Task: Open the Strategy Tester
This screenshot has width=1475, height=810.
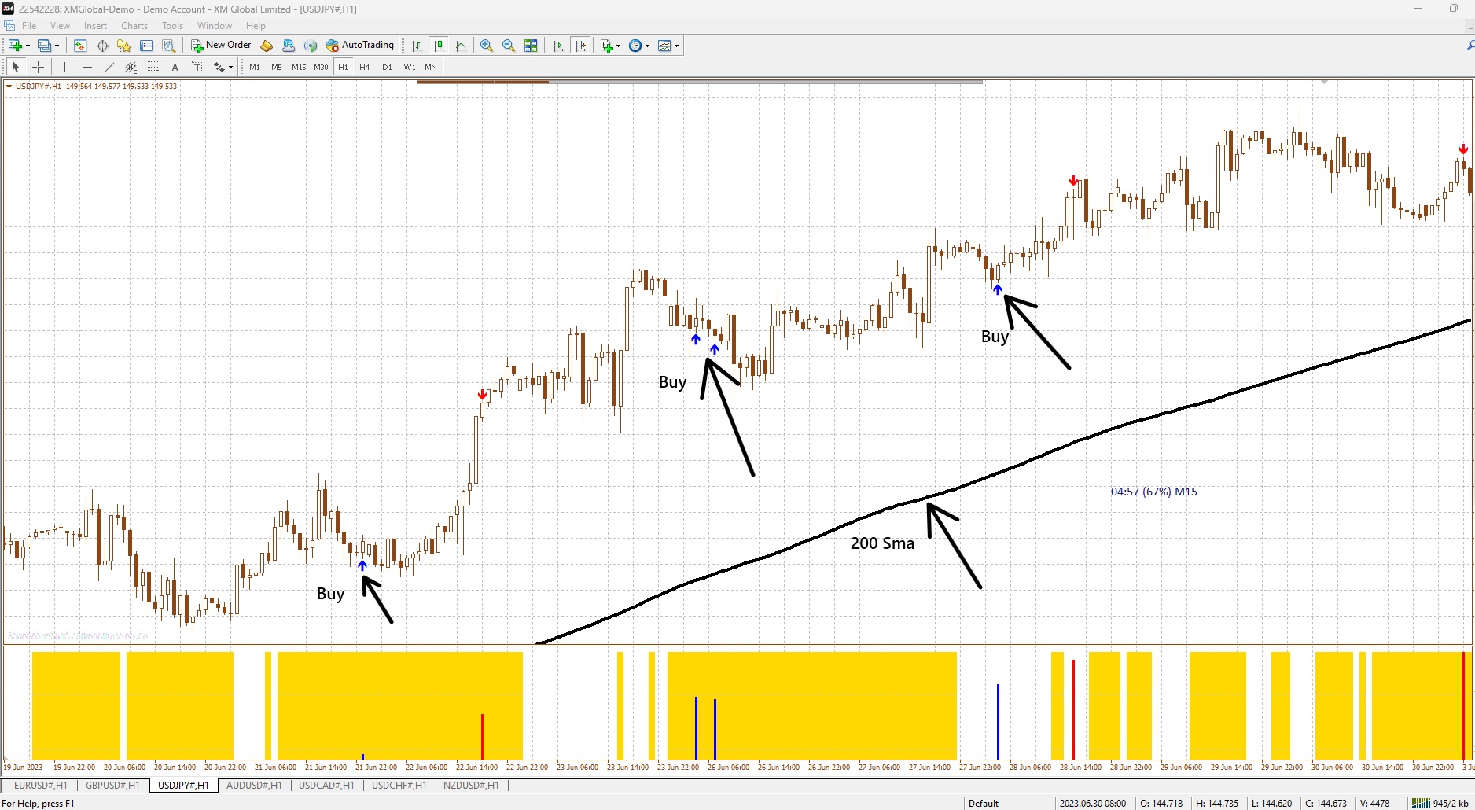Action: [168, 46]
